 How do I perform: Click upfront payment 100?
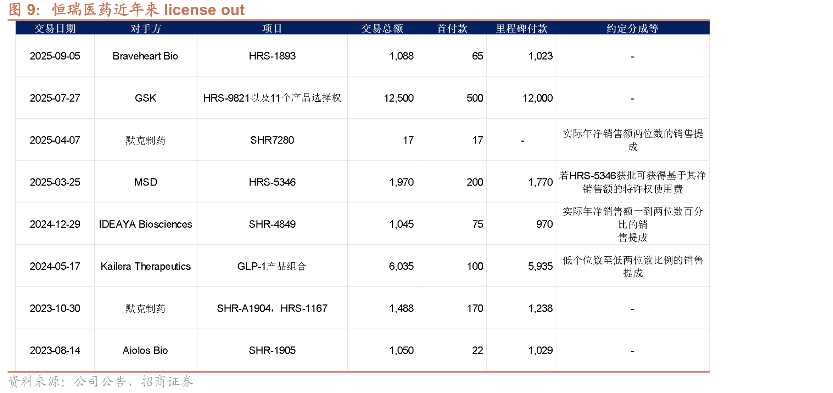click(x=475, y=267)
